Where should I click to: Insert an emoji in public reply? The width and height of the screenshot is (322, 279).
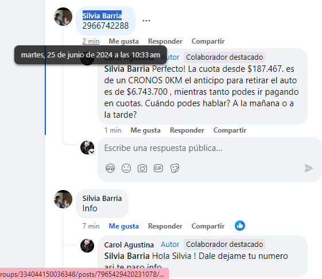(126, 168)
